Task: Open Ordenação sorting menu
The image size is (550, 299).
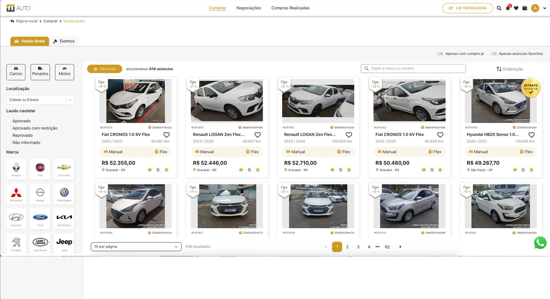Action: tap(510, 69)
